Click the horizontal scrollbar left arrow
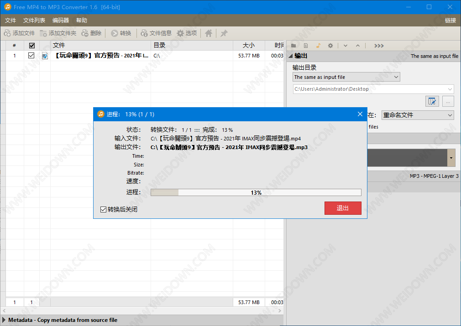Viewport: 461px width, 326px height. click(x=4, y=310)
